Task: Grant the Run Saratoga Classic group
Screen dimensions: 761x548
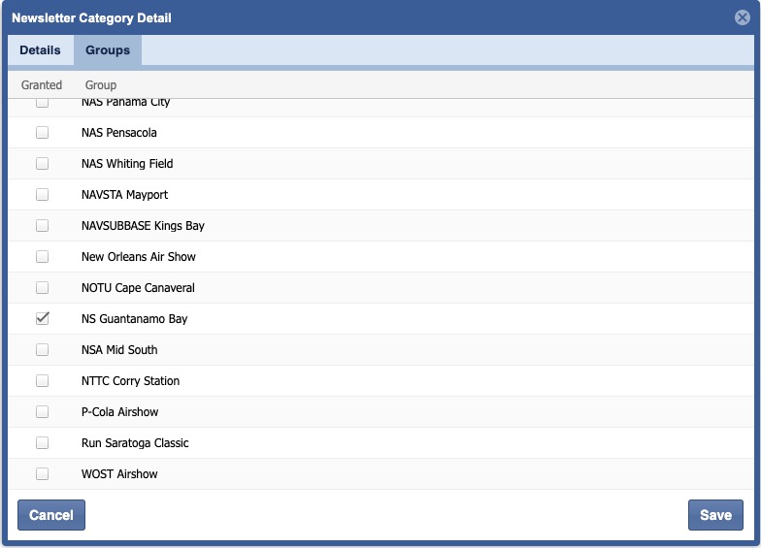Action: pyautogui.click(x=43, y=443)
